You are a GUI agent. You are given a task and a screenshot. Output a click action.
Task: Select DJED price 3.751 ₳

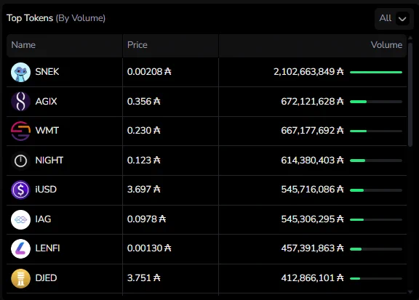[144, 278]
